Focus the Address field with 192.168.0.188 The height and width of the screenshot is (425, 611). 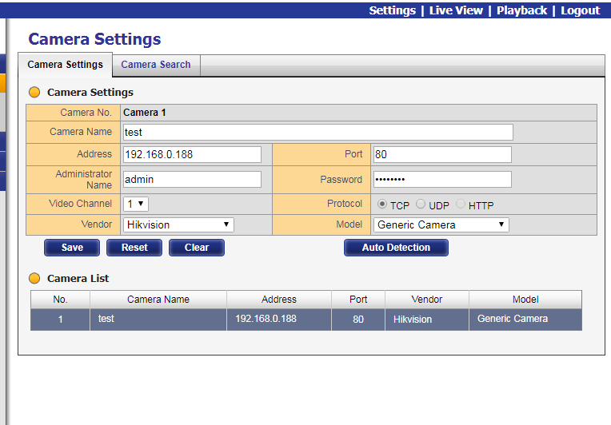point(192,154)
